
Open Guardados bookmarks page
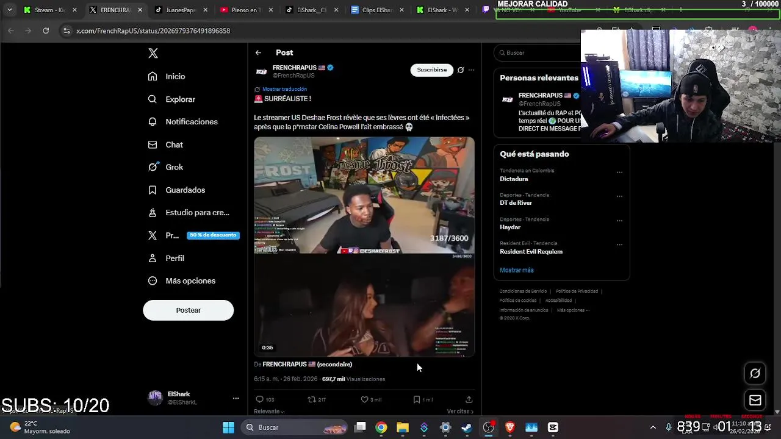176,190
